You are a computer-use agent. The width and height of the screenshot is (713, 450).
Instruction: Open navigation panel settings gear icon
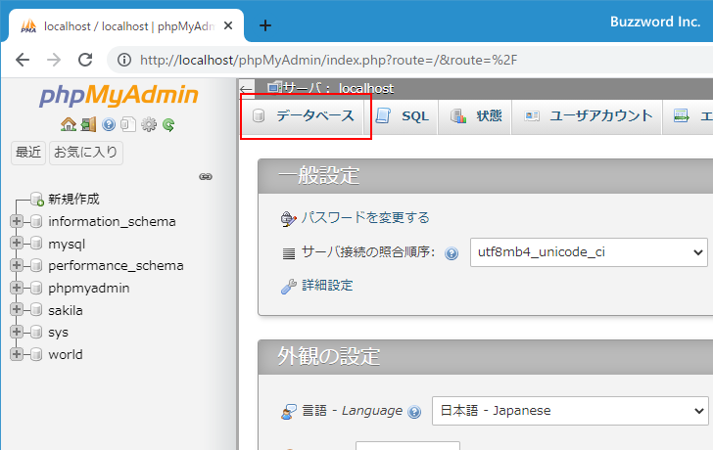click(x=149, y=124)
